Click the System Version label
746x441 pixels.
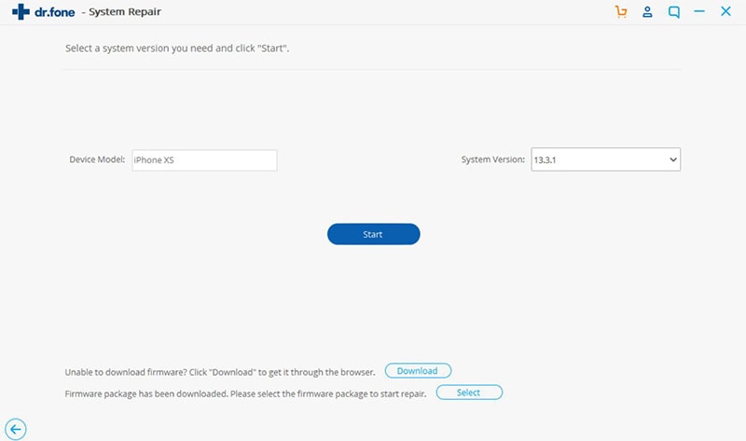point(493,159)
